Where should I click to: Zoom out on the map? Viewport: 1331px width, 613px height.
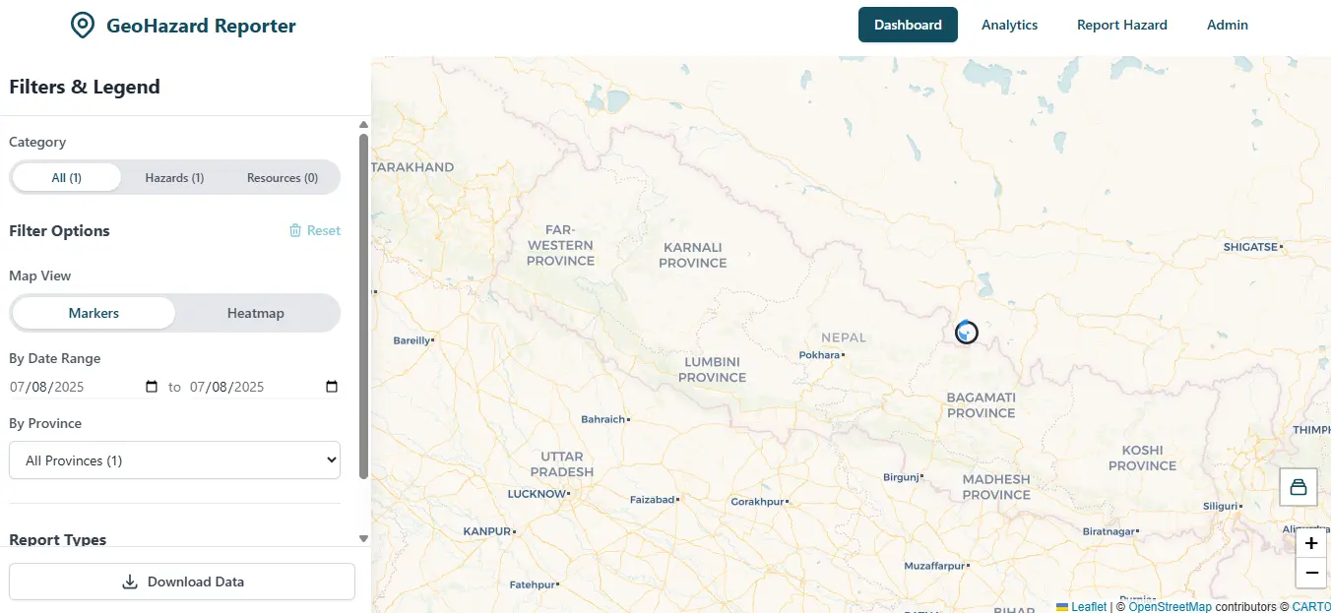(1310, 573)
